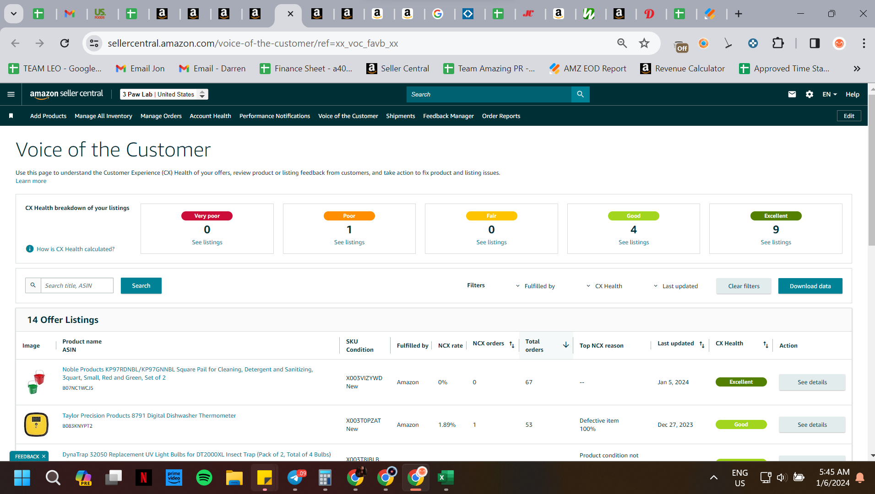Open Seller Central bookmark in bookmarks bar

(397, 69)
